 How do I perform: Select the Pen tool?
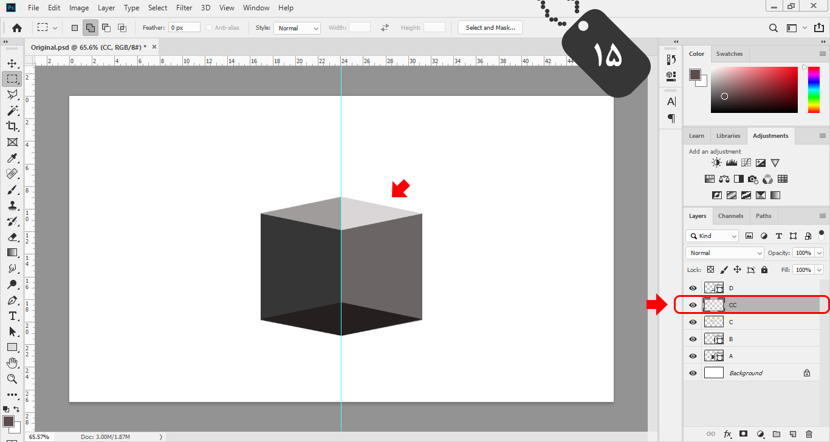12,300
